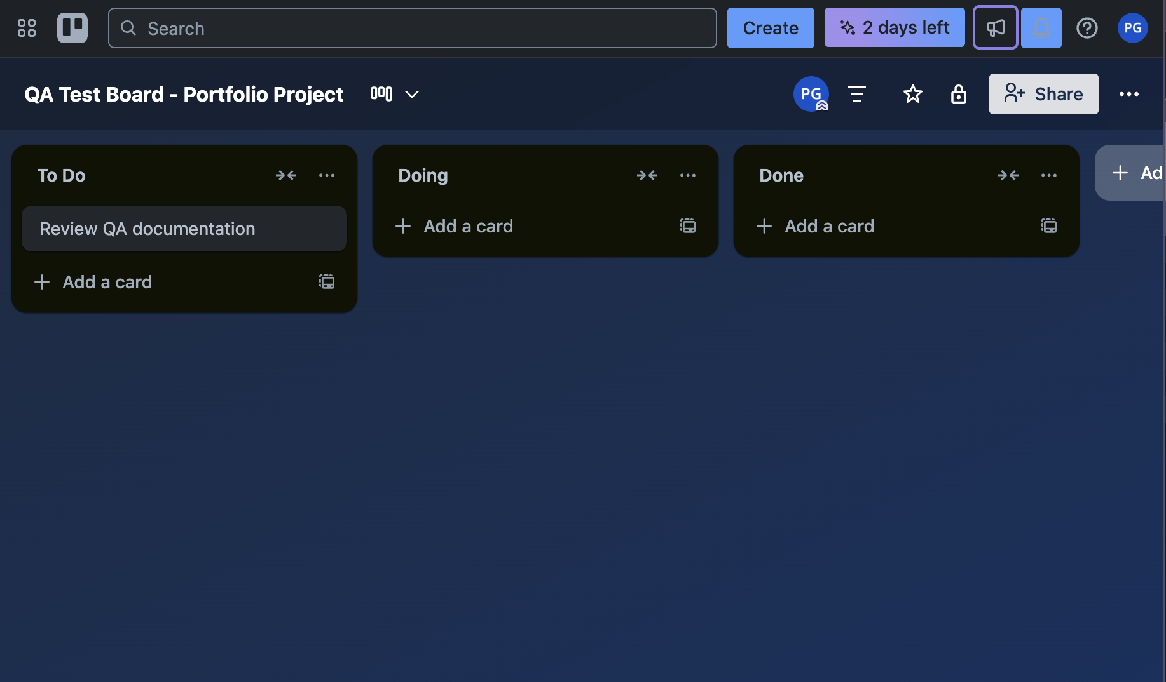The width and height of the screenshot is (1166, 682).
Task: Collapse the To Do list
Action: tap(286, 175)
